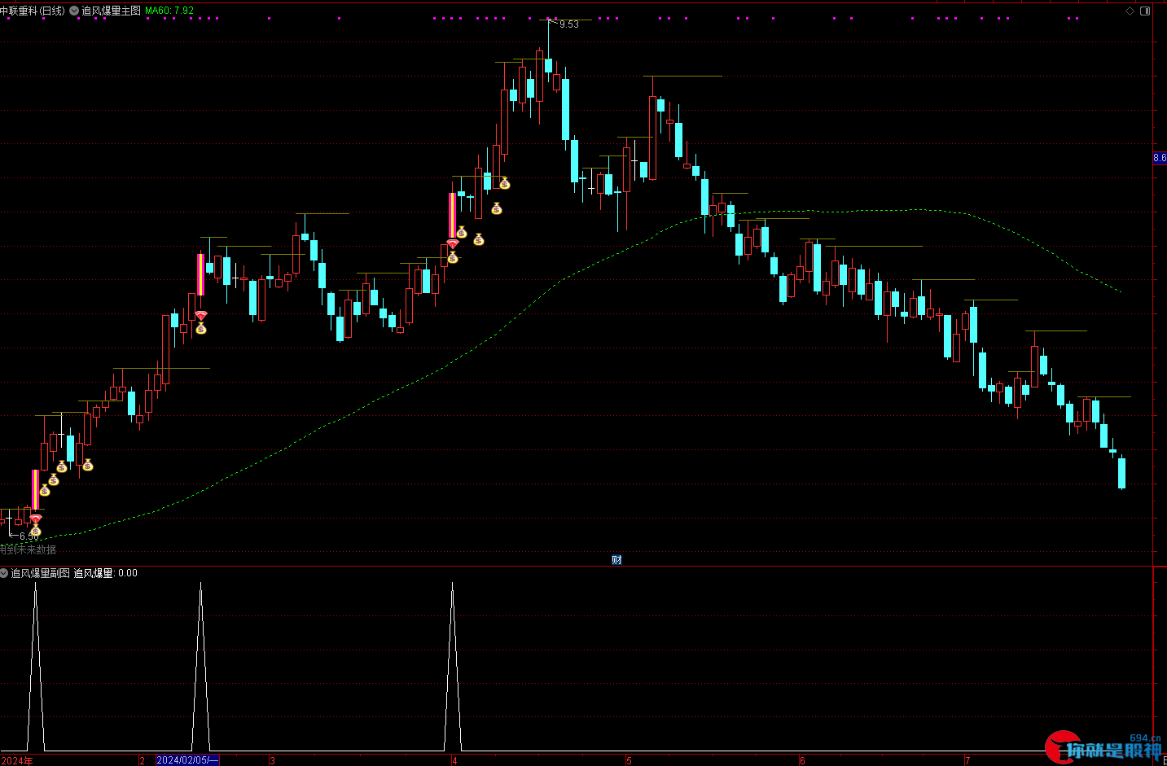Click month 4 on the time axis
Image resolution: width=1167 pixels, height=766 pixels.
pyautogui.click(x=454, y=761)
